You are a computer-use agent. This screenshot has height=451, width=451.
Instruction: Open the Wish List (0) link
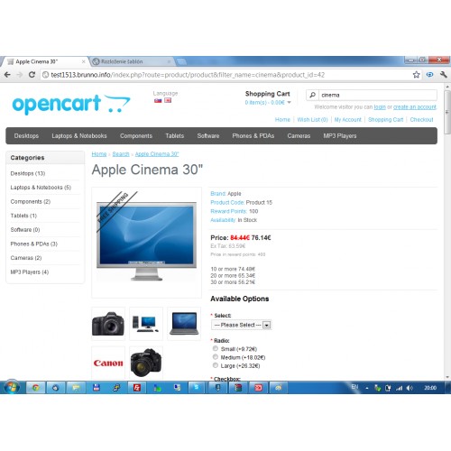(312, 120)
